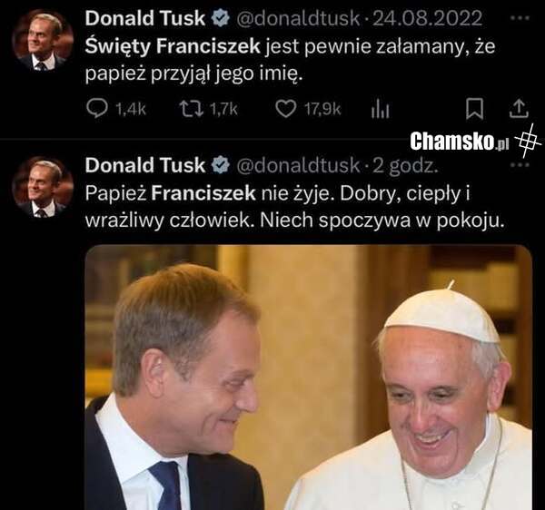The image size is (545, 510).
Task: Open @donaldtusk handle in second tweet
Action: click(298, 165)
